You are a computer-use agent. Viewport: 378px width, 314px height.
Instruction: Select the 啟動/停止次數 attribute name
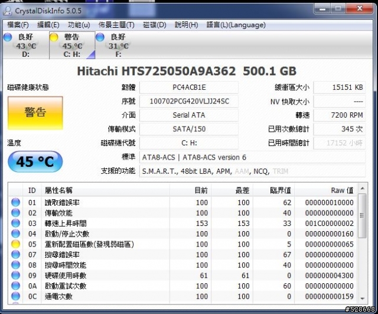(x=67, y=234)
